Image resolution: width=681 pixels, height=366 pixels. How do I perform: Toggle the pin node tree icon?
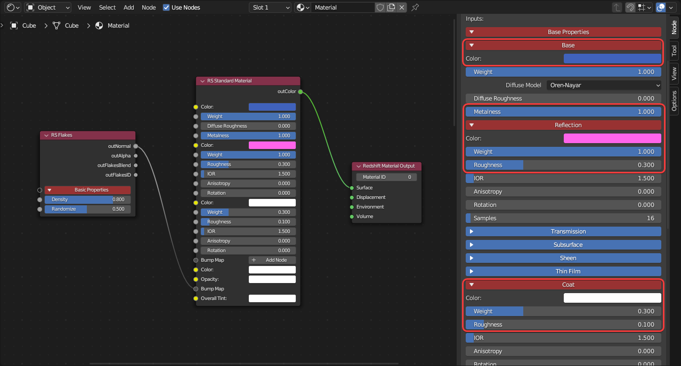[415, 7]
